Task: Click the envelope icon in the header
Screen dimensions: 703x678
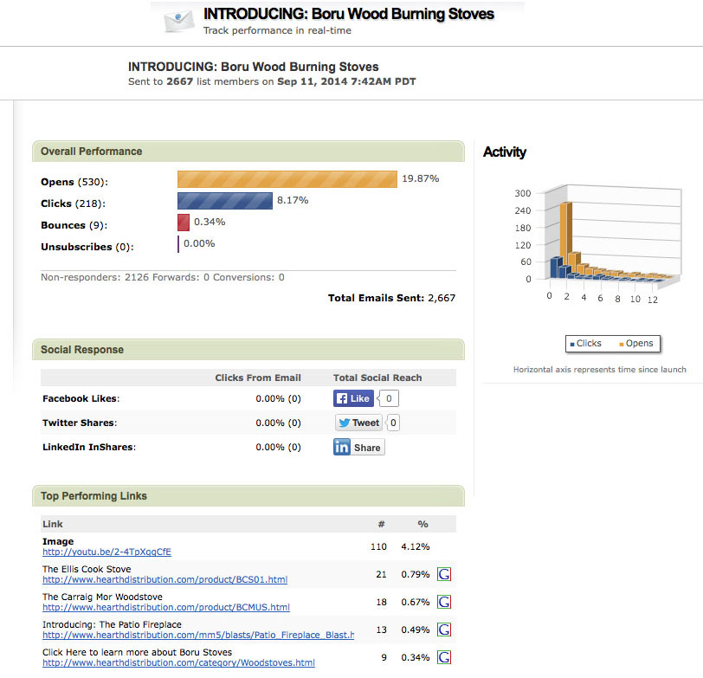Action: [x=178, y=22]
